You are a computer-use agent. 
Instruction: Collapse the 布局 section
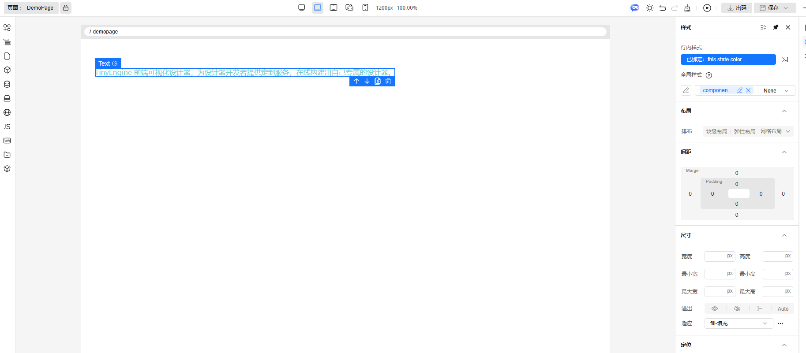pos(784,111)
